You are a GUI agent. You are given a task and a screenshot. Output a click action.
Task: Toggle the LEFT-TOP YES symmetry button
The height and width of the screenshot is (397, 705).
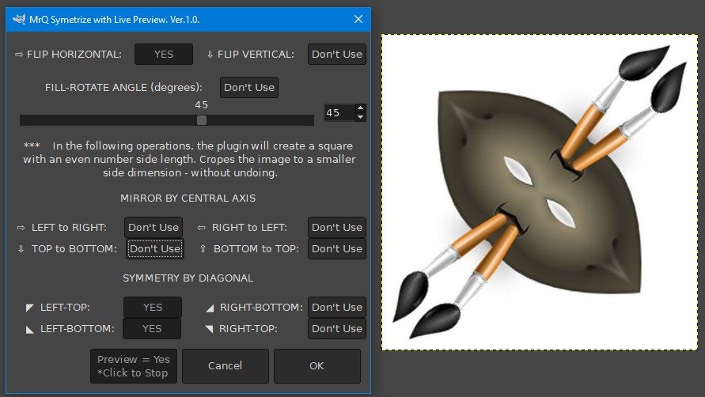point(153,307)
